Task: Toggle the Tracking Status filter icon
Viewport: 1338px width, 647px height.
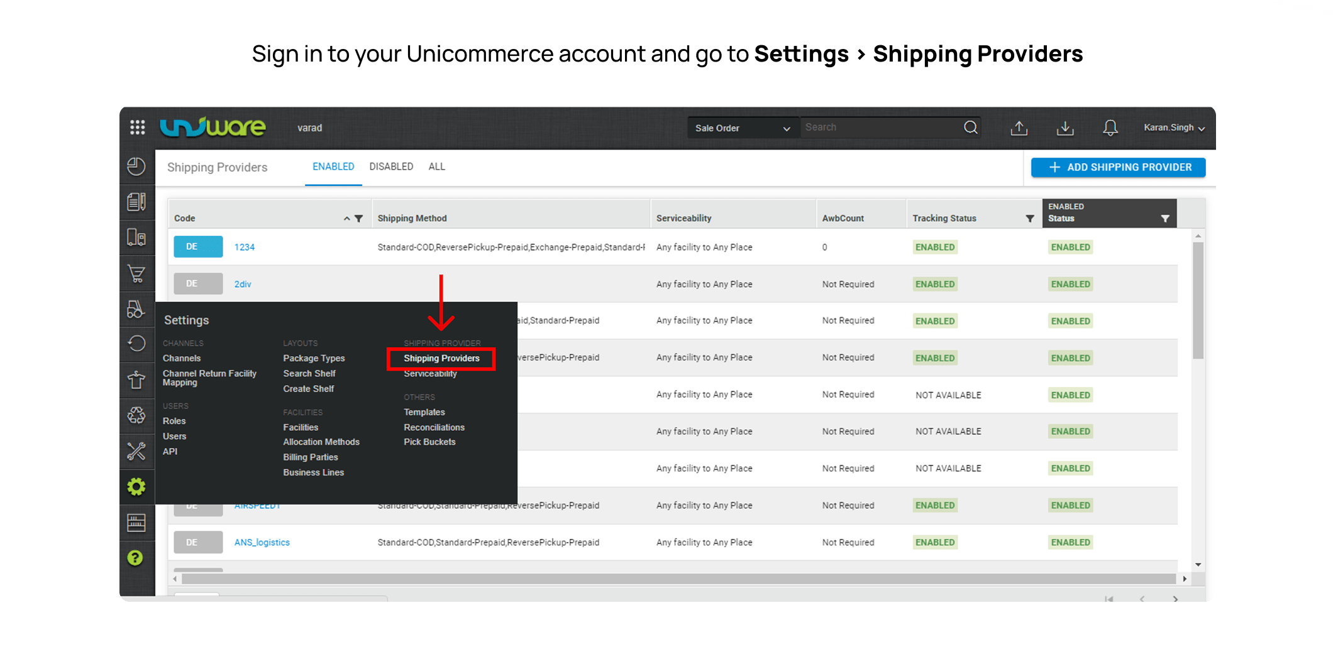Action: tap(1029, 219)
